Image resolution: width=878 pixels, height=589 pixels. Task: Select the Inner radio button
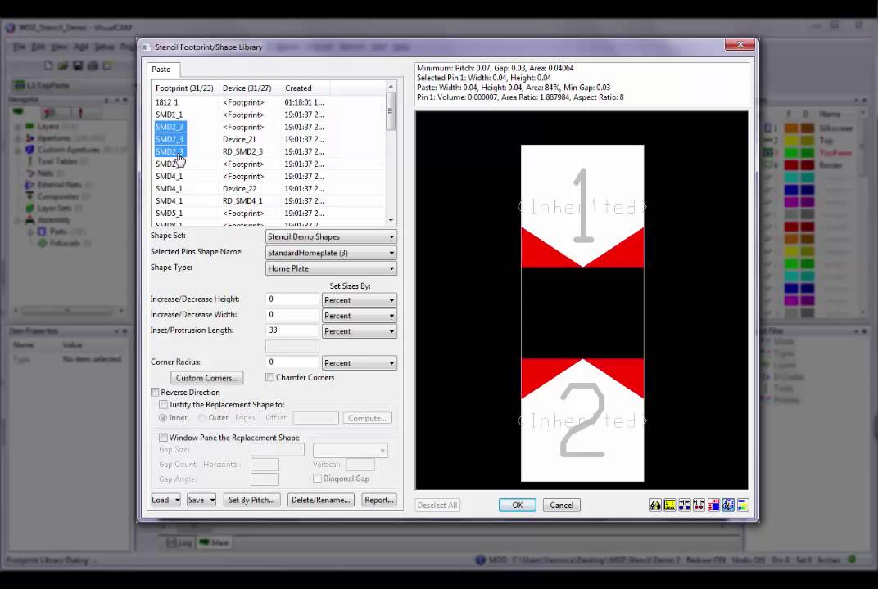point(163,418)
